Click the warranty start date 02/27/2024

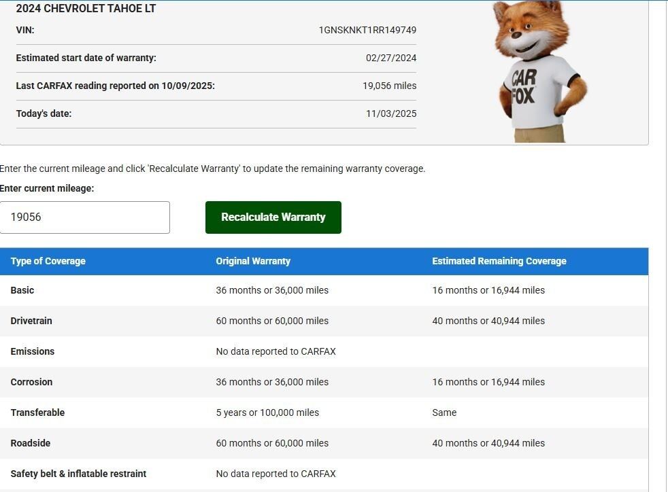(x=390, y=58)
